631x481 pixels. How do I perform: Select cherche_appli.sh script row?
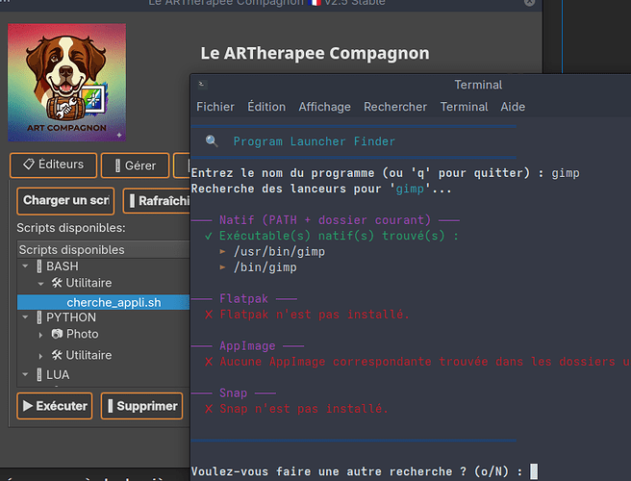click(x=104, y=302)
